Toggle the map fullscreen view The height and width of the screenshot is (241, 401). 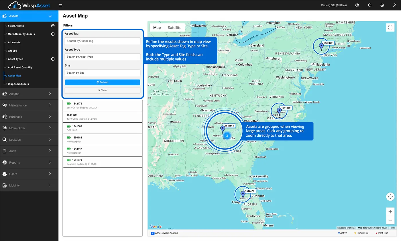tap(390, 27)
